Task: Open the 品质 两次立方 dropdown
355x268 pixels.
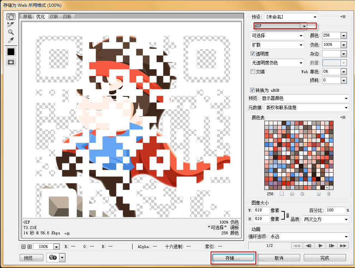Action: click(x=326, y=219)
